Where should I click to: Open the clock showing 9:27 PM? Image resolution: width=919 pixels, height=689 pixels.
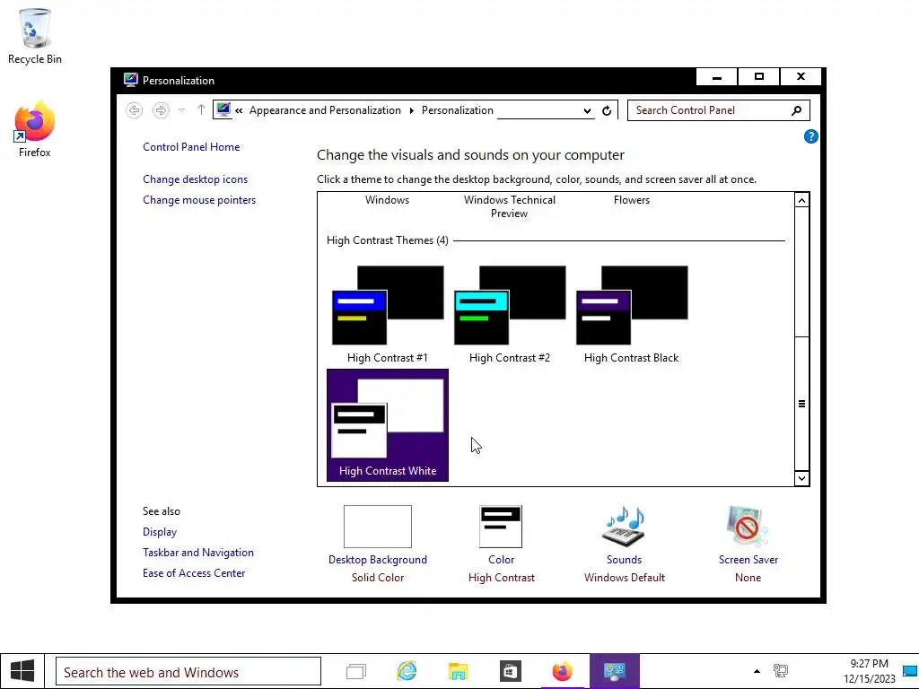[869, 671]
